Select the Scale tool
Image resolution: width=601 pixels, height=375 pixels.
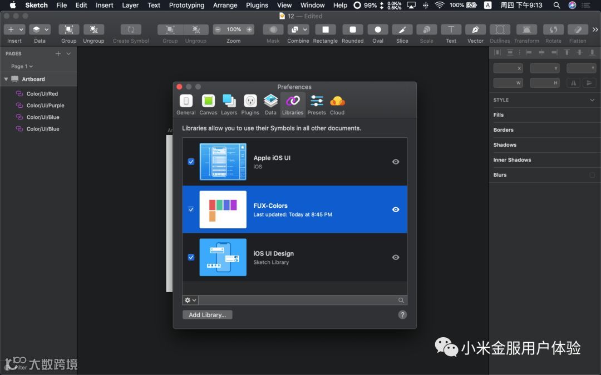(x=426, y=29)
